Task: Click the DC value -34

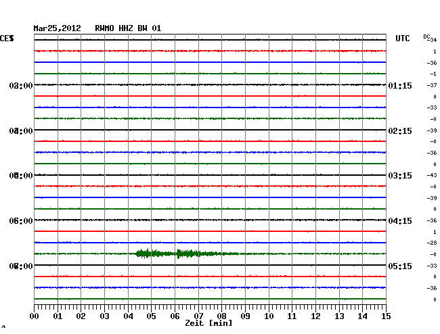Action: [433, 40]
